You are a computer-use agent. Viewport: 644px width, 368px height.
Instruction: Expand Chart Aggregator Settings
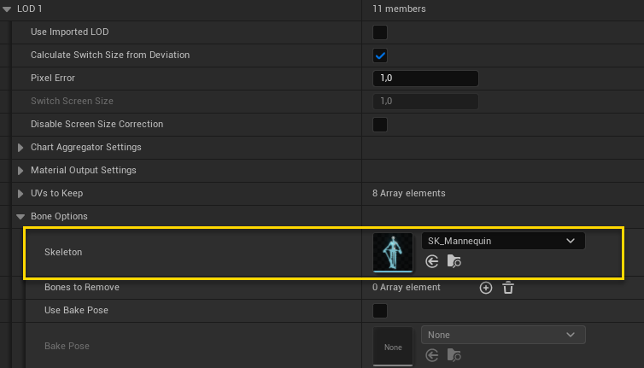tap(21, 148)
